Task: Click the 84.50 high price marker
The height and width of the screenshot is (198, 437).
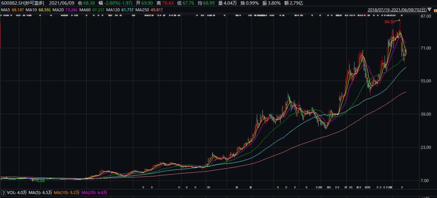Action: (390, 21)
